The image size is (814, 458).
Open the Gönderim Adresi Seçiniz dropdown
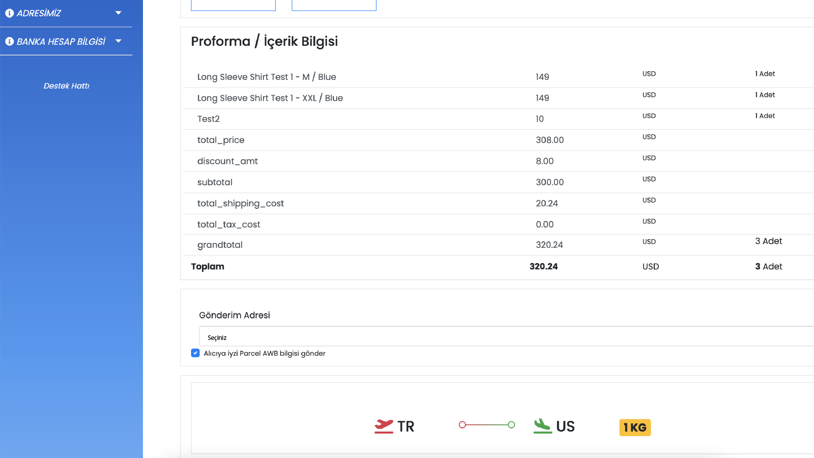(506, 337)
